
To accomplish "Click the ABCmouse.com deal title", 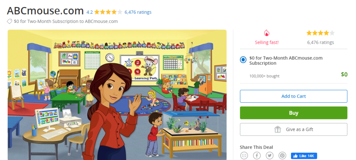I will pos(45,11).
